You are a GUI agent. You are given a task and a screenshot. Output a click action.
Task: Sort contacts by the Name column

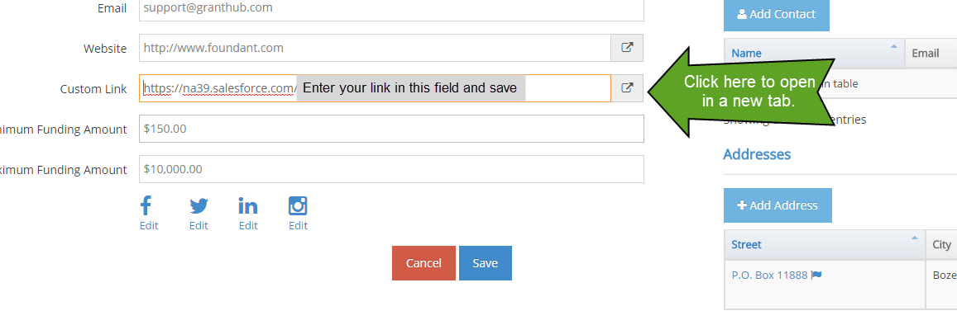(814, 53)
